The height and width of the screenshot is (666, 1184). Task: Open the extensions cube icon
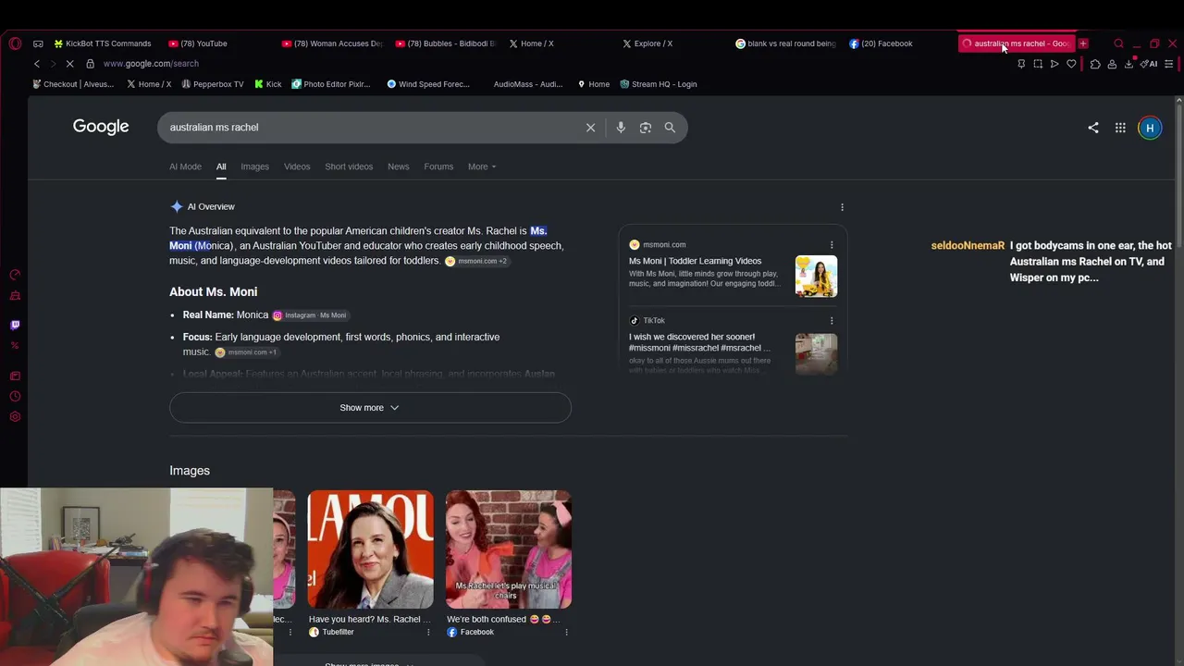pos(1095,64)
